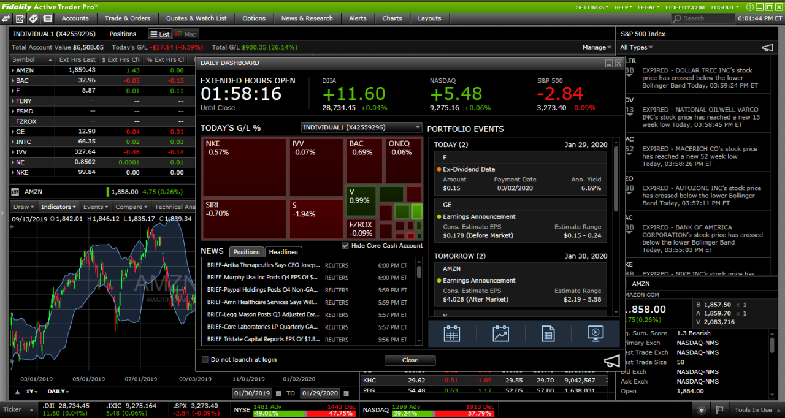Uncheck Hide Core Cash Account checkbox
This screenshot has height=418, width=785.
click(345, 246)
